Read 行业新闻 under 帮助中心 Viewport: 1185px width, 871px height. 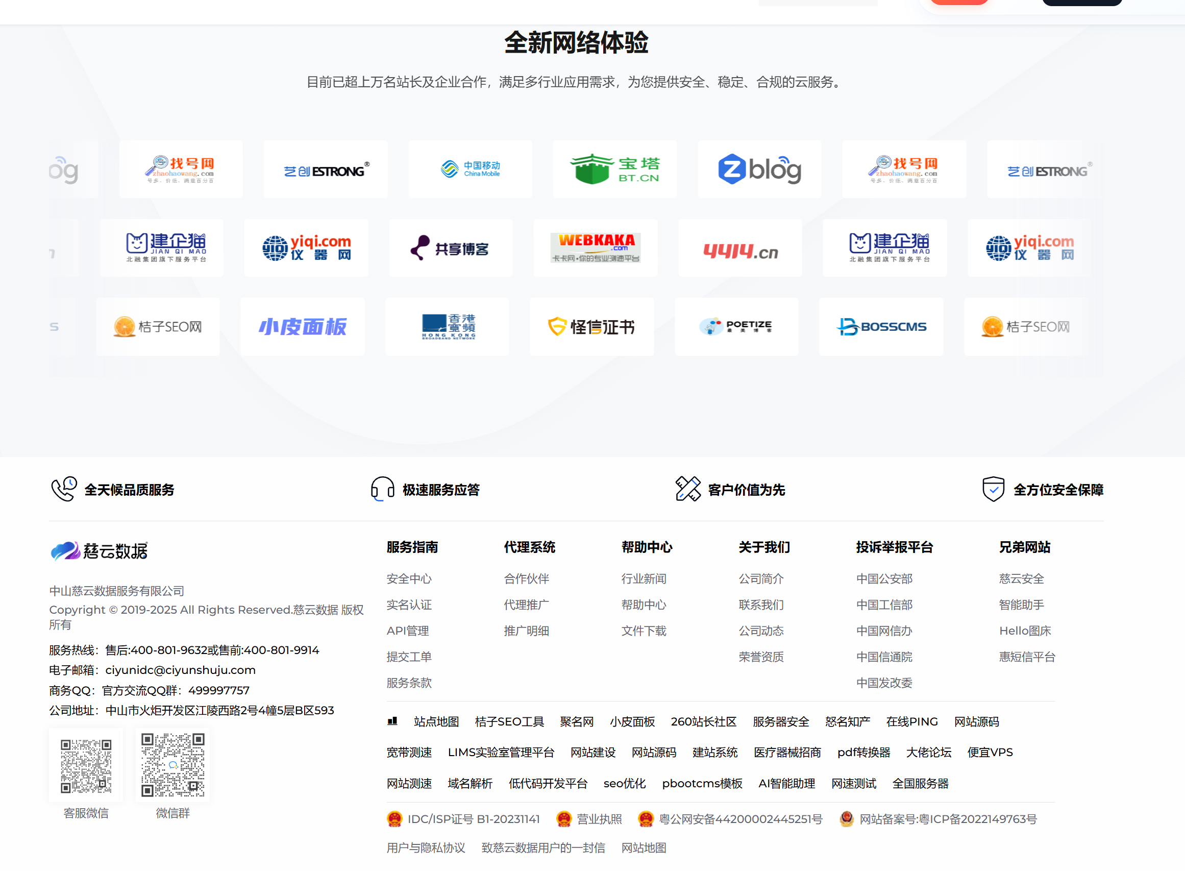click(x=645, y=579)
